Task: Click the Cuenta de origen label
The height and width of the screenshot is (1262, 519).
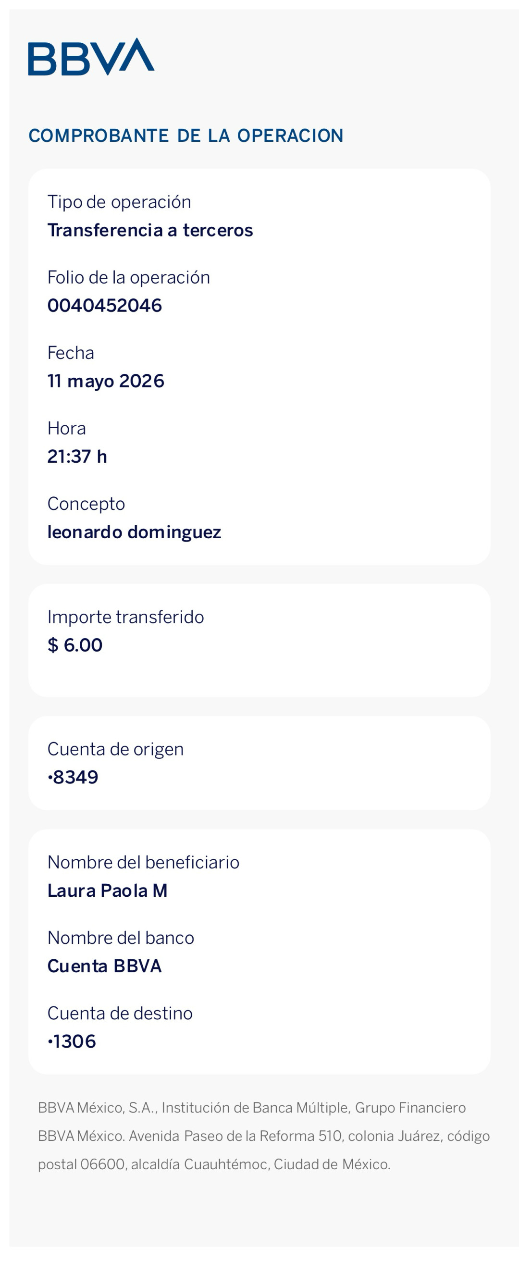Action: (x=115, y=750)
